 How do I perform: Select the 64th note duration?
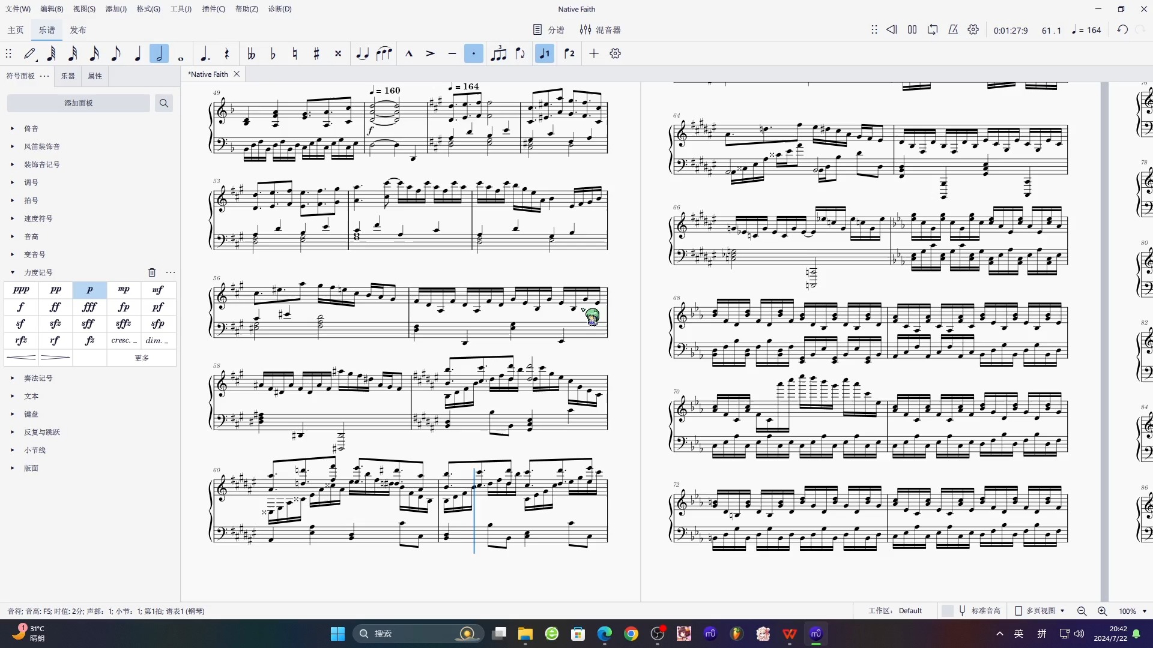click(x=52, y=54)
